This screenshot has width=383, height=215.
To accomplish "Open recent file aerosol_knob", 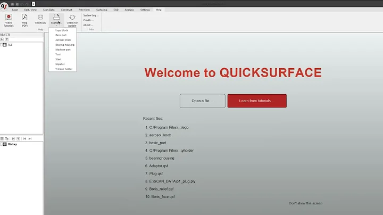I will (x=160, y=135).
